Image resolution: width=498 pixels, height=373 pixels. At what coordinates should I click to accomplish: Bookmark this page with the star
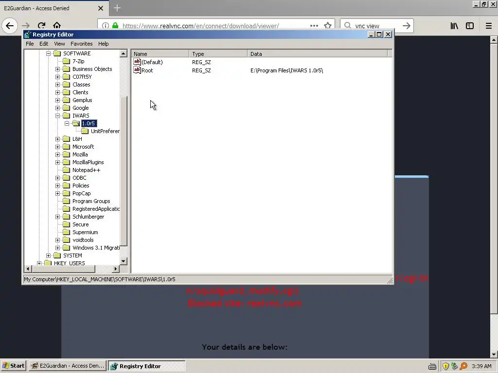328,26
